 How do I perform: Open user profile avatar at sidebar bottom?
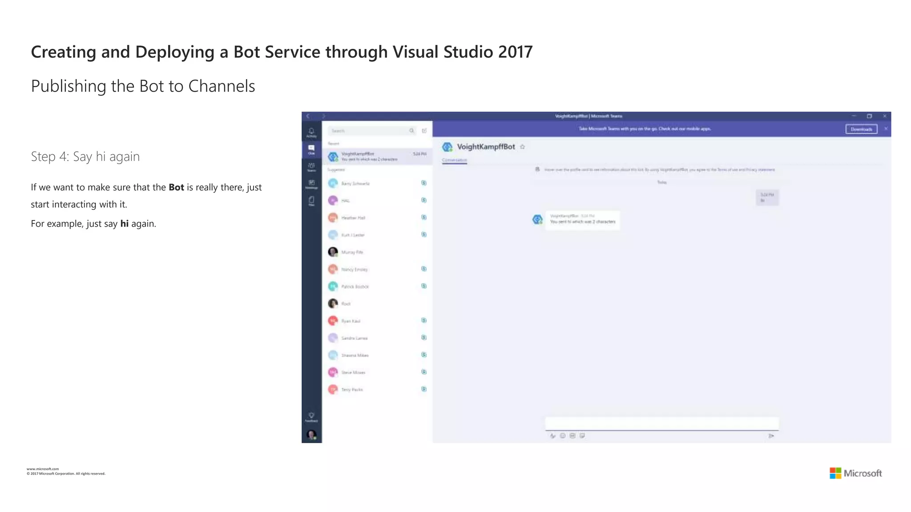tap(311, 434)
